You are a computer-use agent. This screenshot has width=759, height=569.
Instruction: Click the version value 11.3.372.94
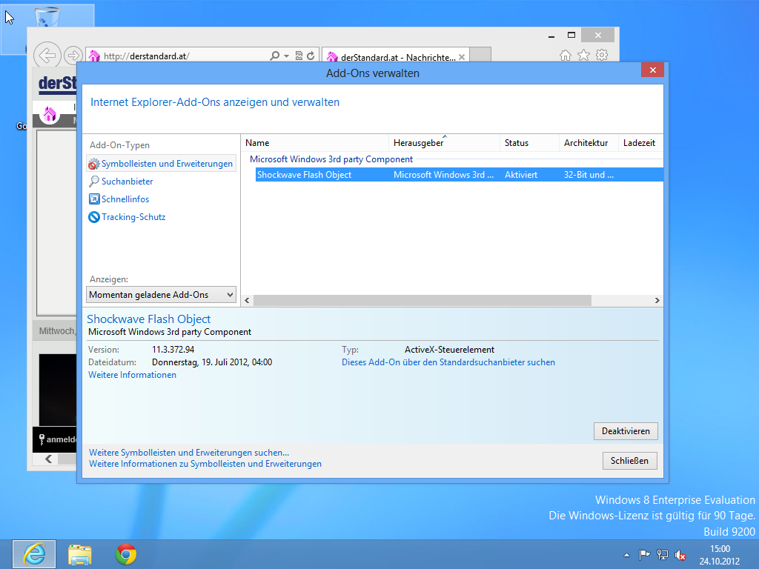tap(173, 350)
